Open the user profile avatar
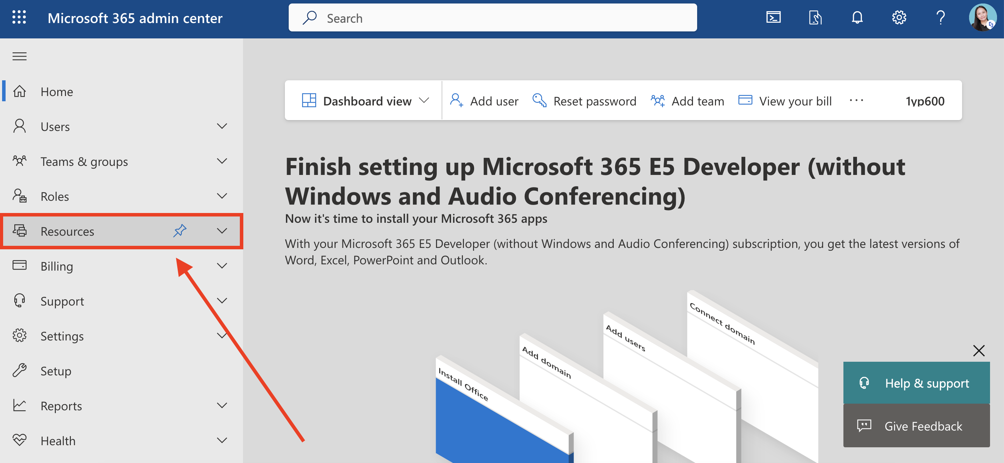Image resolution: width=1004 pixels, height=463 pixels. (982, 17)
